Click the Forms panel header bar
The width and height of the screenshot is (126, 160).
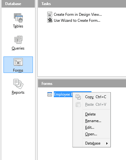coord(82,84)
